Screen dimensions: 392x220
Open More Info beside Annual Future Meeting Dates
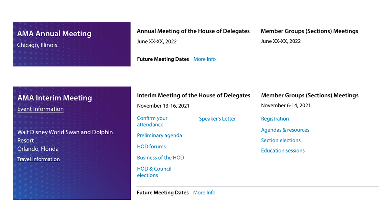[204, 59]
